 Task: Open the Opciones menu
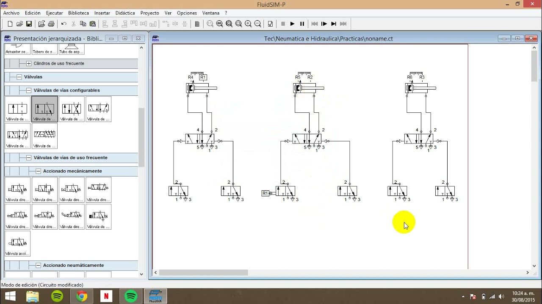point(187,13)
